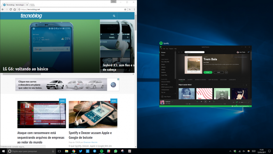This screenshot has width=273, height=154.
Task: Open Albums in the Spotify sidebar
Action: tap(163, 67)
